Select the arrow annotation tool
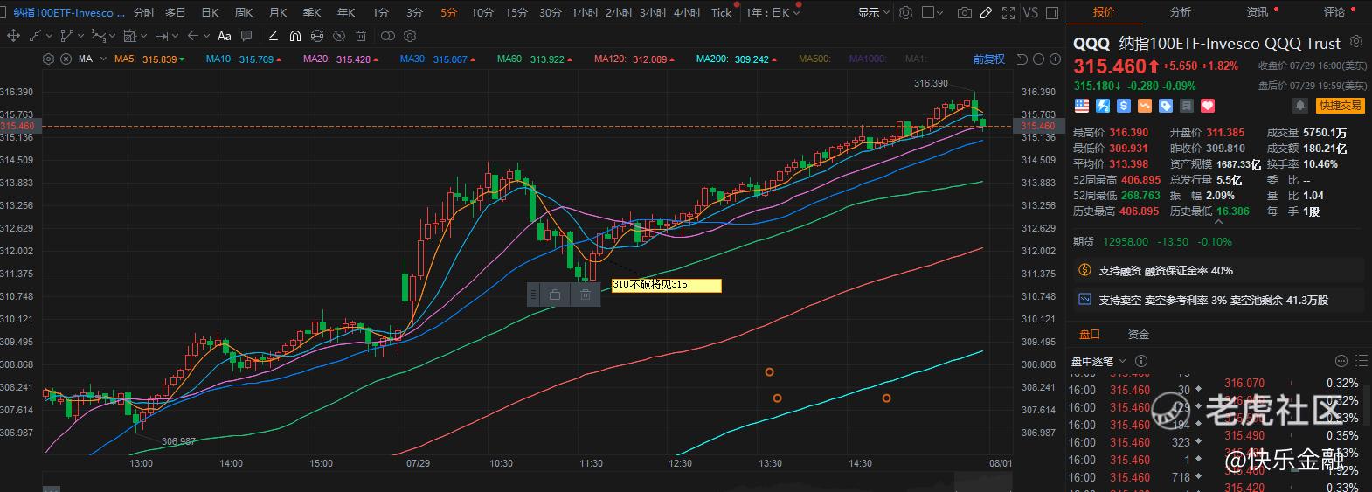 click(x=193, y=36)
